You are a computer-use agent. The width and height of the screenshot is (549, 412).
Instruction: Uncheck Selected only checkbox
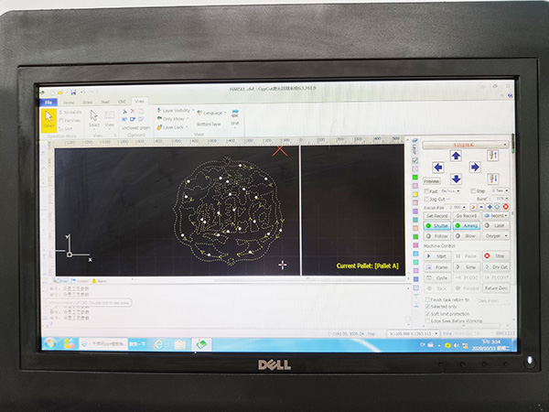pos(427,307)
